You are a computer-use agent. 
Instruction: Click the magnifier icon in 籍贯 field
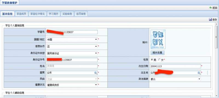click(x=96, y=73)
